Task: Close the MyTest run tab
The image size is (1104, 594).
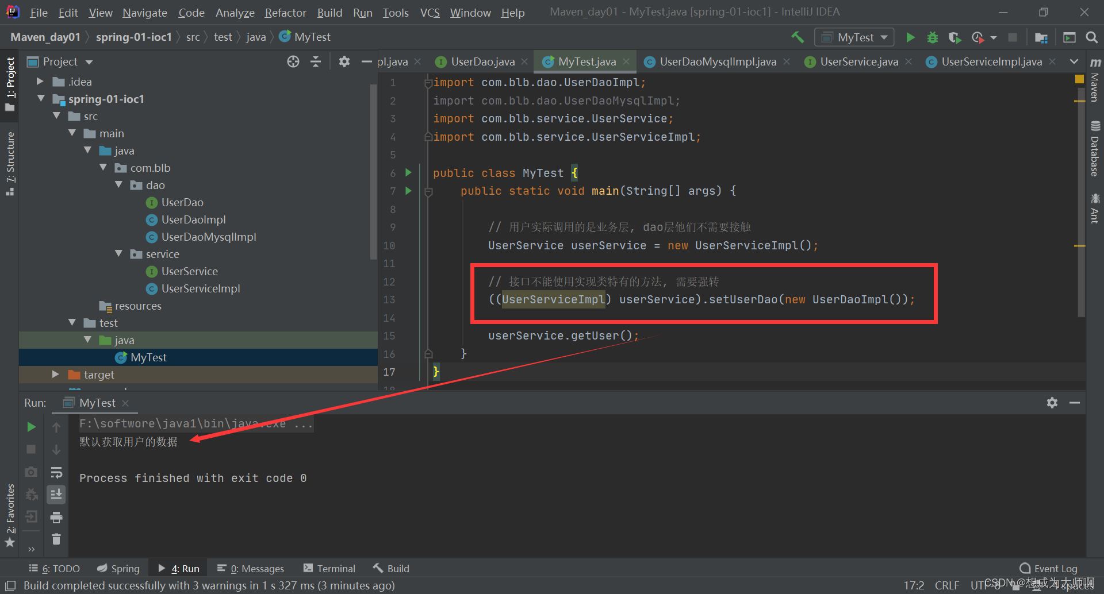Action: (125, 403)
